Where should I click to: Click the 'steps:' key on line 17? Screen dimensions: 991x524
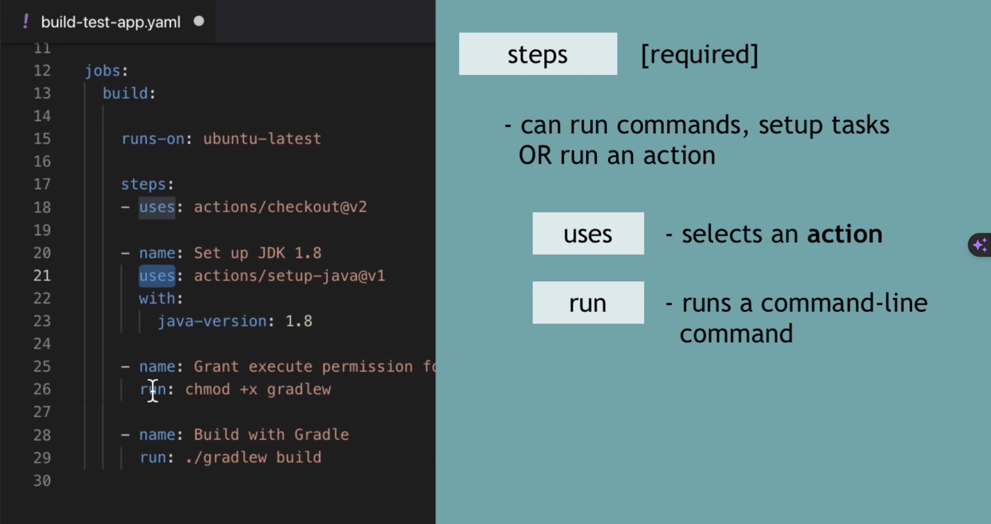click(147, 184)
